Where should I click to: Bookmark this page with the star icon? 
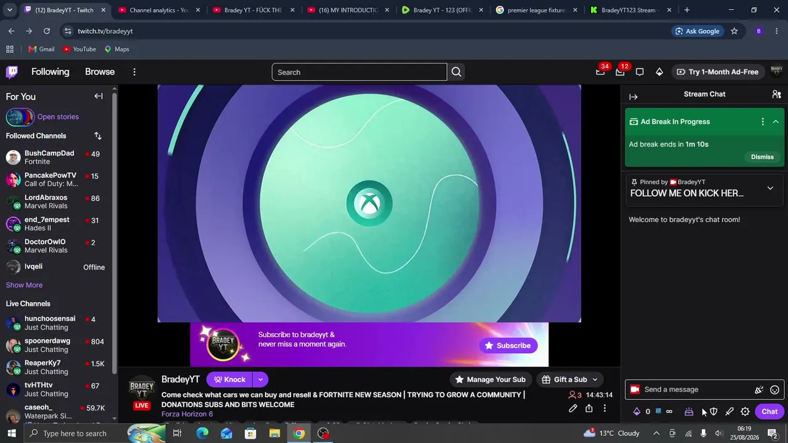click(x=734, y=31)
